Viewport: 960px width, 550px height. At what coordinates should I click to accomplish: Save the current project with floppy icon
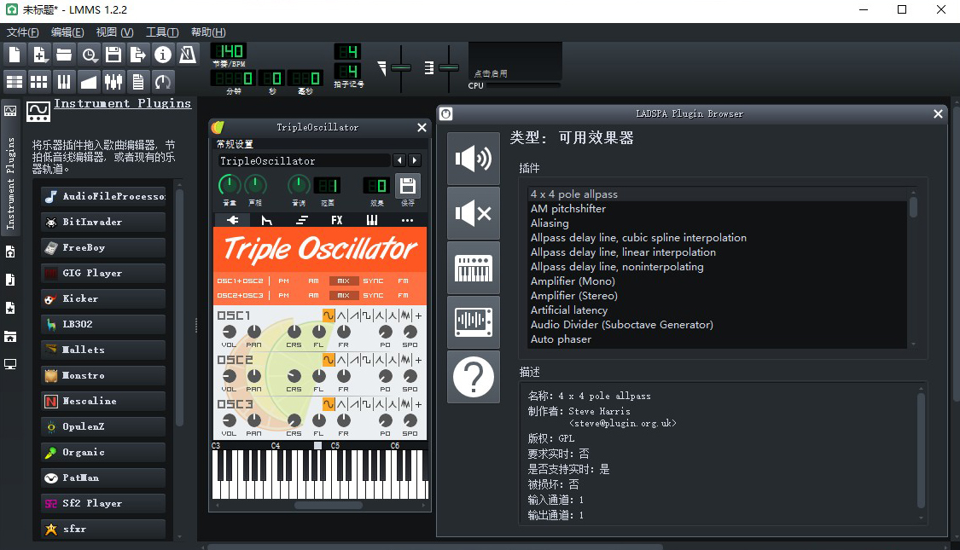[x=113, y=55]
